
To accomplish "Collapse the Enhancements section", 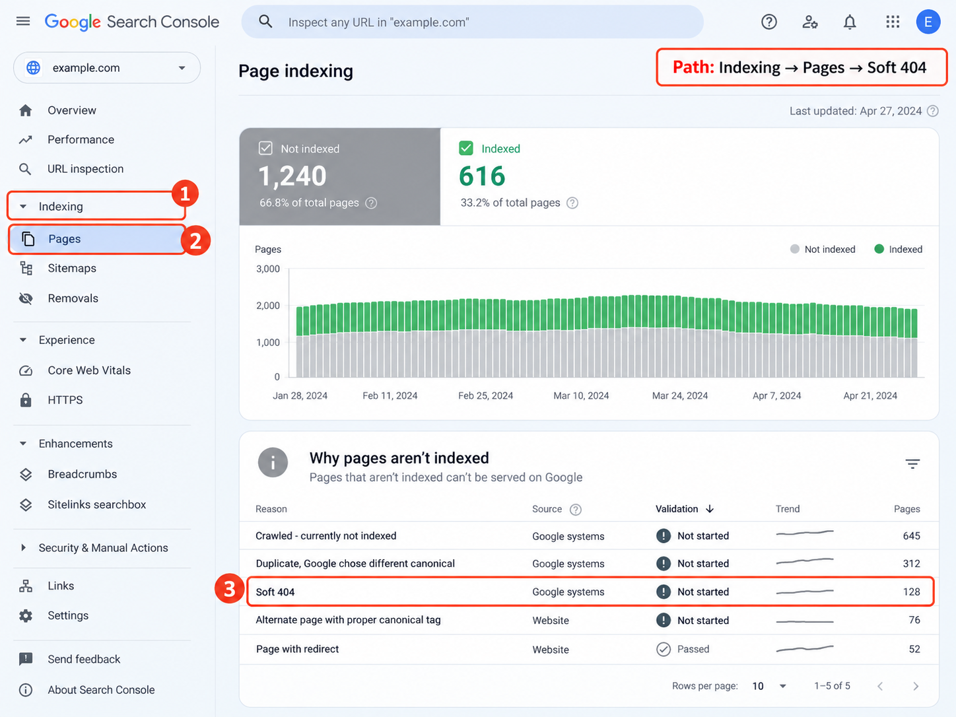I will tap(23, 444).
